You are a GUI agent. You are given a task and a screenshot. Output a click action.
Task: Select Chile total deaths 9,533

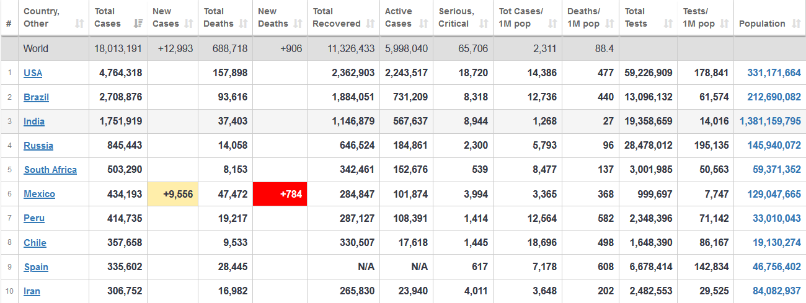[x=235, y=243]
